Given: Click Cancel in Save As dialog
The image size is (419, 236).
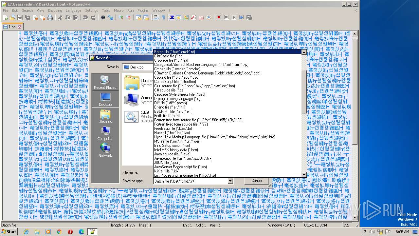Looking at the screenshot, I should coord(257,181).
